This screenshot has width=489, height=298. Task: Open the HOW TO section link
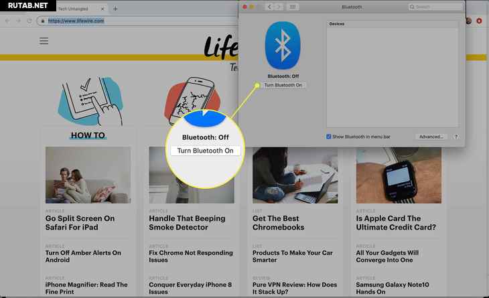(x=88, y=135)
